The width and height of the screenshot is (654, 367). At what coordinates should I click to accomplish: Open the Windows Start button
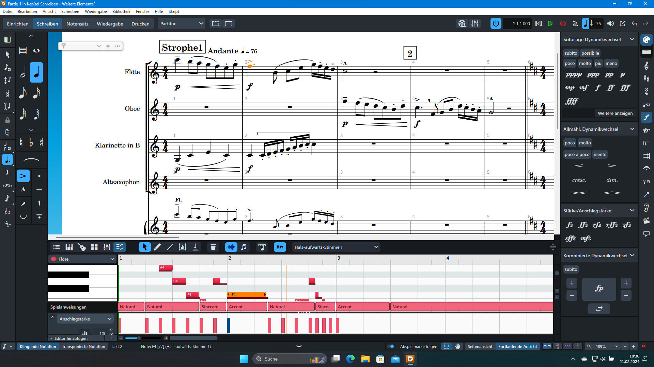pyautogui.click(x=244, y=359)
